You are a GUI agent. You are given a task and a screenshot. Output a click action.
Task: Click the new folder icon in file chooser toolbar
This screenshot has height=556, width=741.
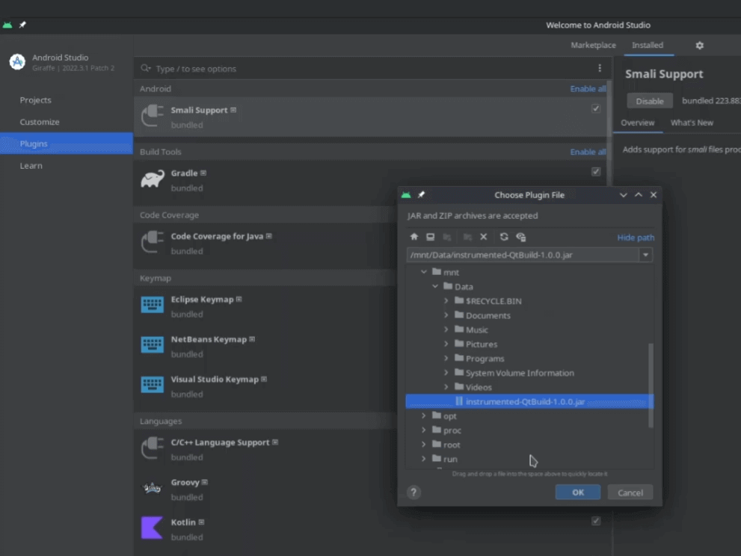tap(467, 237)
